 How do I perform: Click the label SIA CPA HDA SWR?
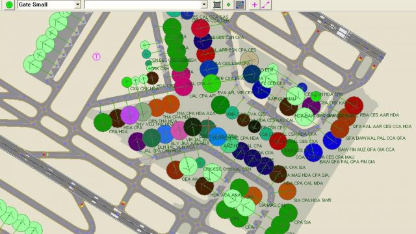[x=312, y=200]
